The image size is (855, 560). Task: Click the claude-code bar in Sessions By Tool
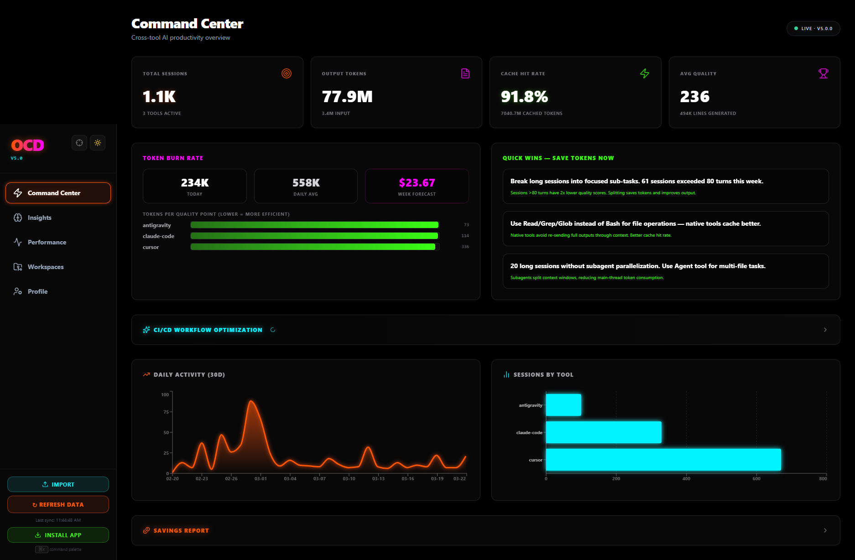click(x=604, y=432)
